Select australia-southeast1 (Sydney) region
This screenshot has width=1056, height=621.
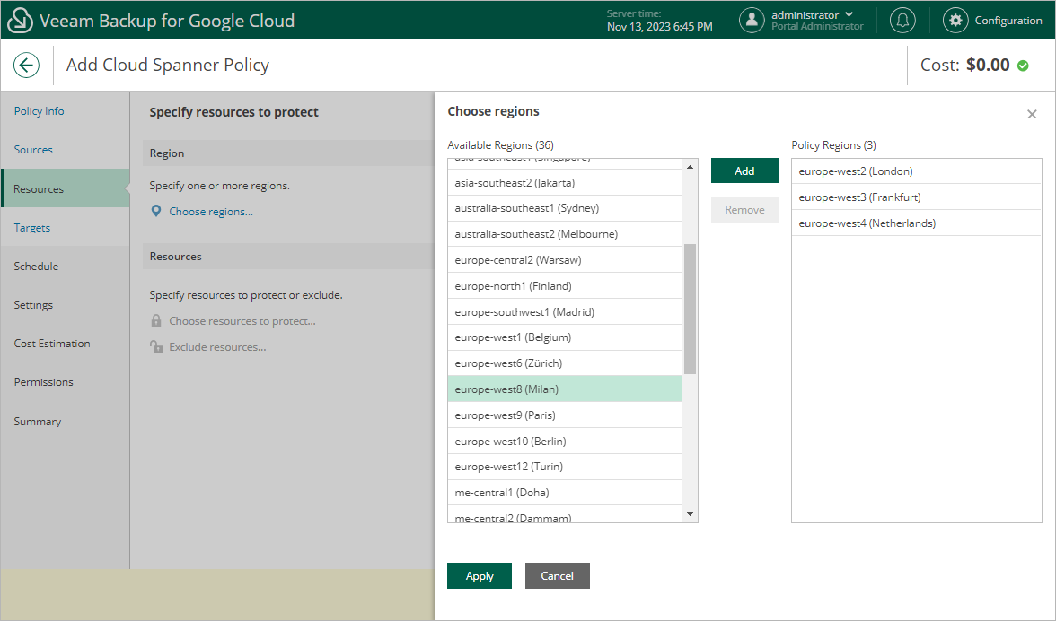click(x=526, y=208)
